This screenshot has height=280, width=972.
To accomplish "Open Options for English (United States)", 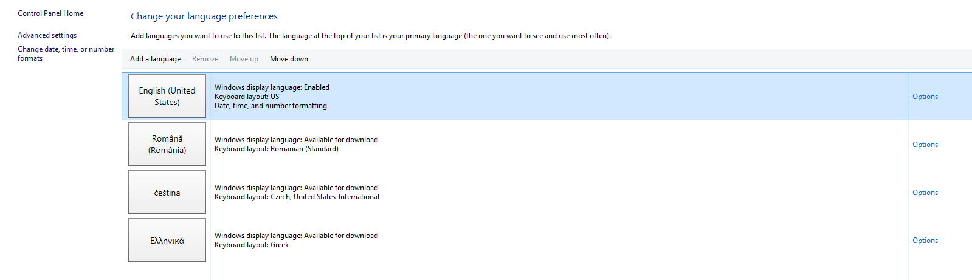I will coord(925,97).
